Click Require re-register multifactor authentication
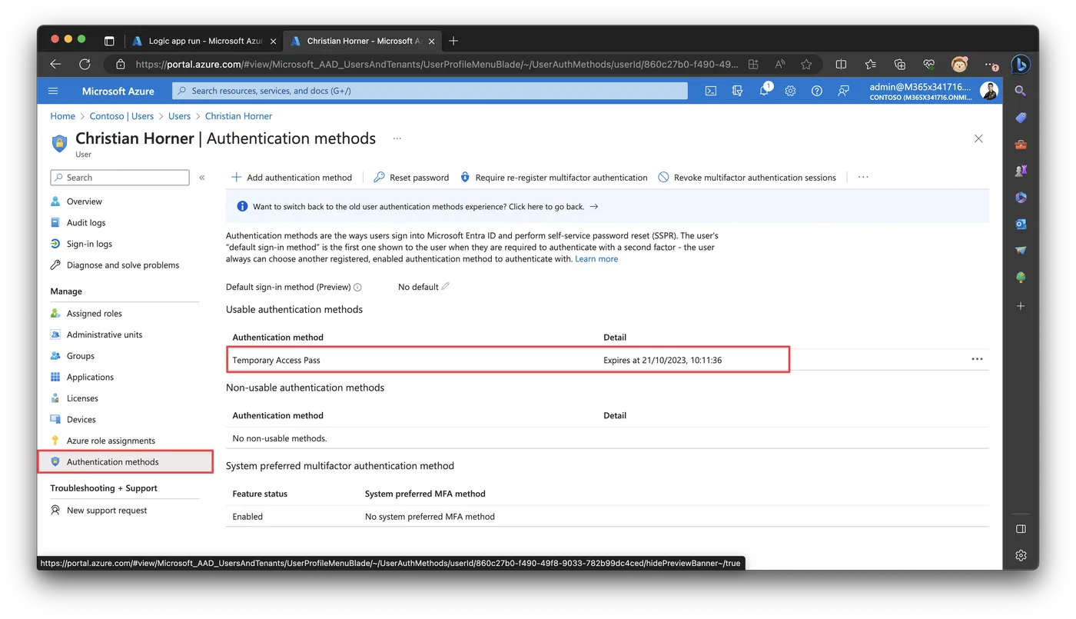This screenshot has width=1076, height=619. pyautogui.click(x=553, y=178)
